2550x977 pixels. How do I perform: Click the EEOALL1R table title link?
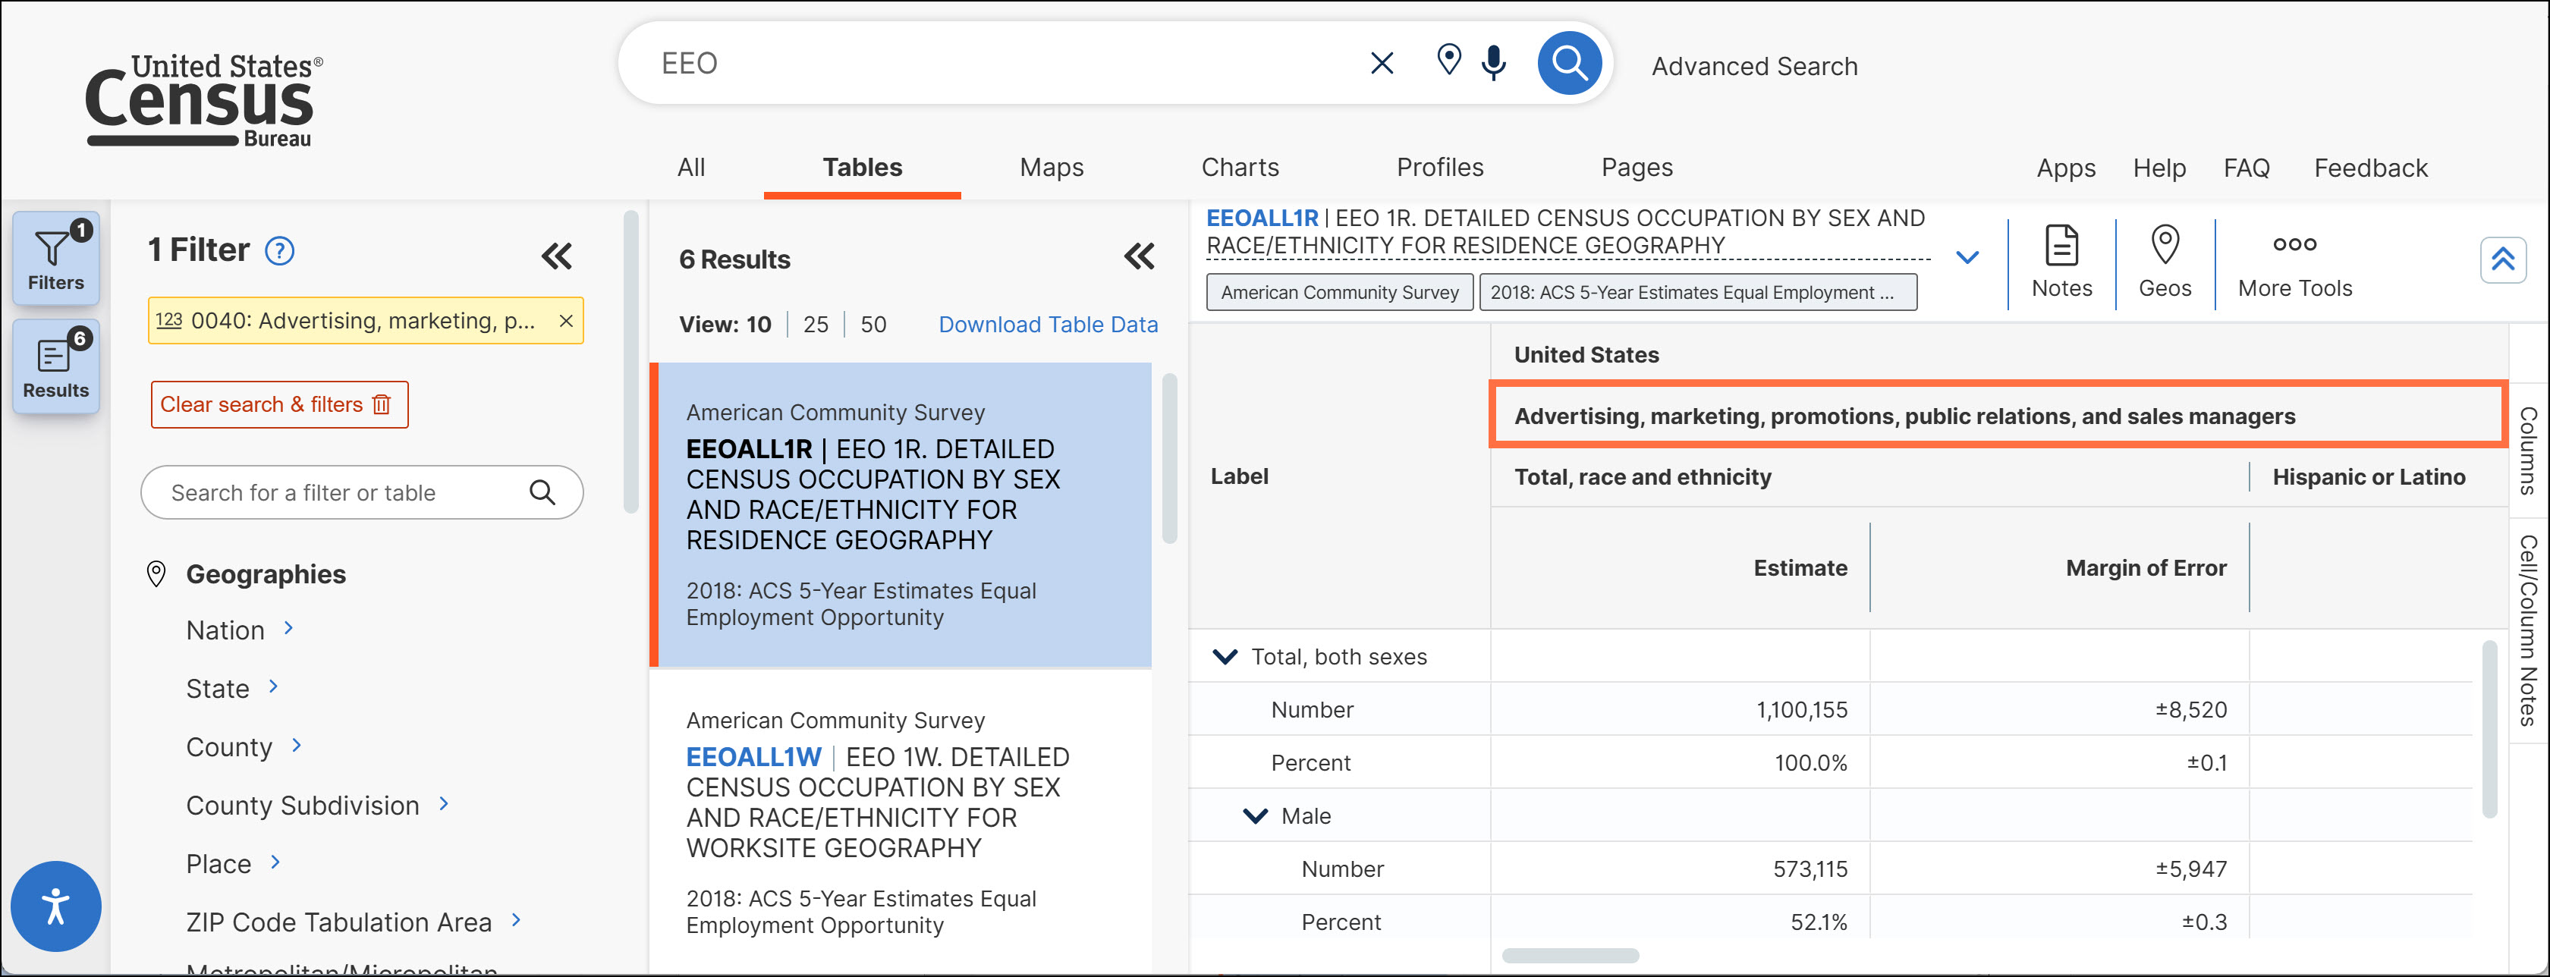click(x=1261, y=218)
